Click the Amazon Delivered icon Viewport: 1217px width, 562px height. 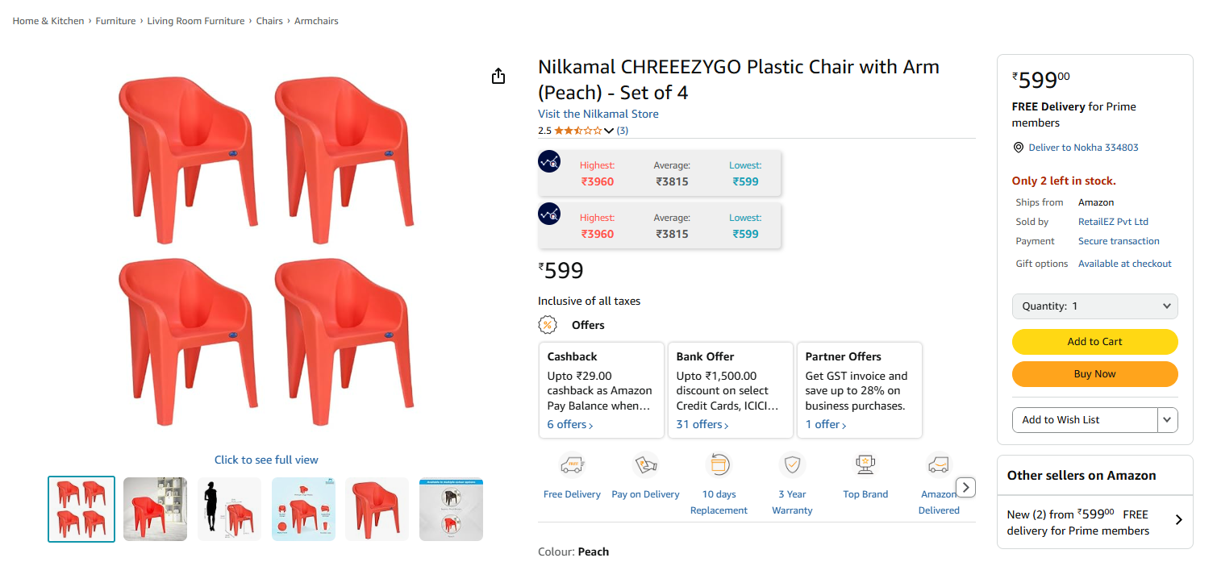click(939, 465)
